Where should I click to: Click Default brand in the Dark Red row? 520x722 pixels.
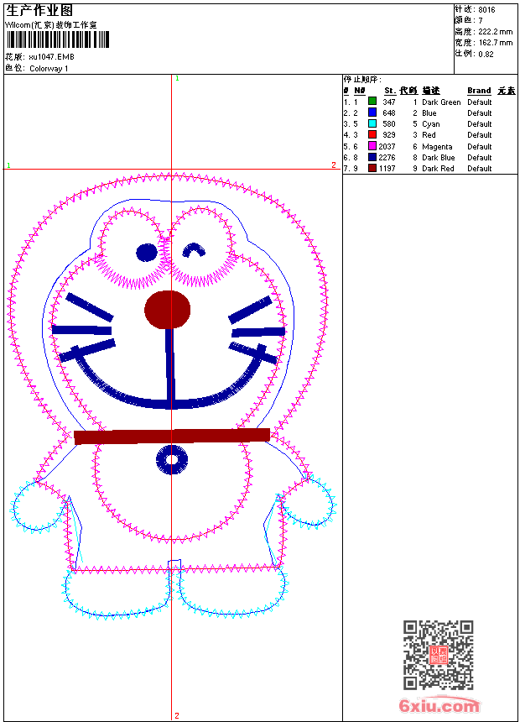click(480, 169)
